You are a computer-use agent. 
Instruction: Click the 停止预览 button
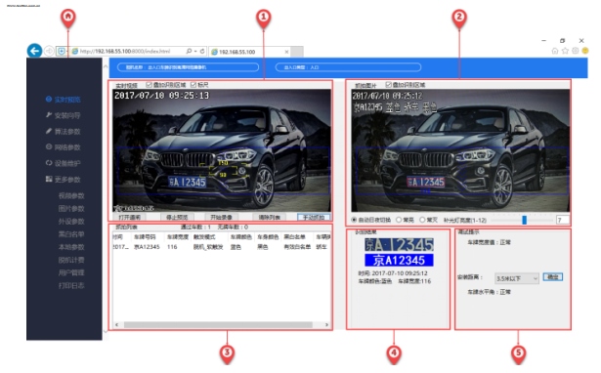click(177, 217)
